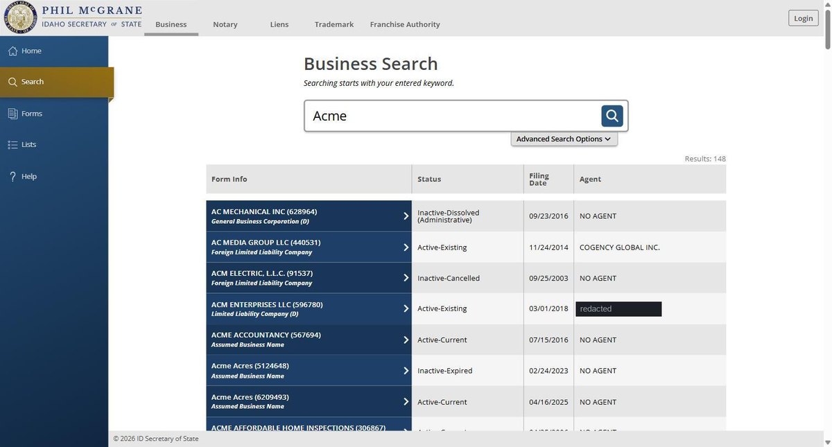Screen dimensions: 832x447
Task: Click the Forms document icon in sidebar
Action: click(x=12, y=114)
